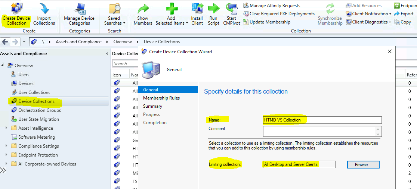Open the Saved Searches dropdown
This screenshot has height=189, width=417.
tap(115, 14)
